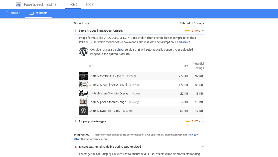Click the red triangle warning icon
The width and height of the screenshot is (278, 157).
pos(76,147)
